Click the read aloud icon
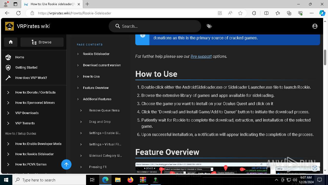The height and width of the screenshot is (185, 328). (230, 13)
